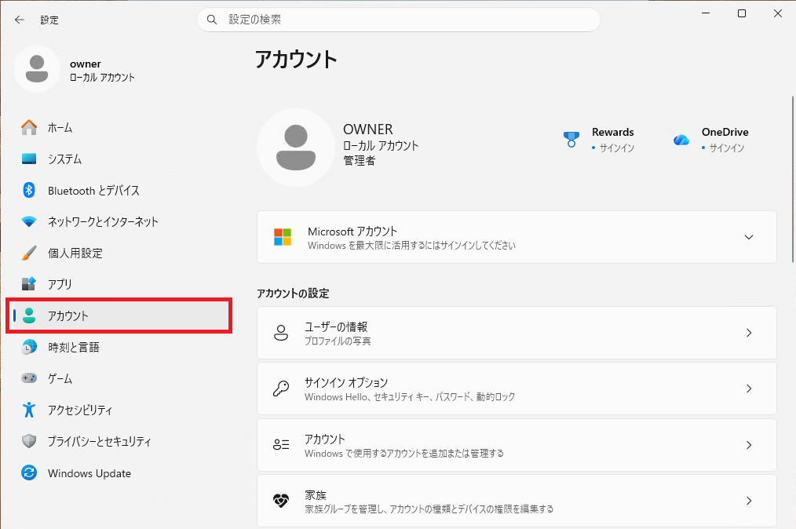Click the Bluetooth icon in sidebar
This screenshot has width=796, height=529.
(x=29, y=191)
